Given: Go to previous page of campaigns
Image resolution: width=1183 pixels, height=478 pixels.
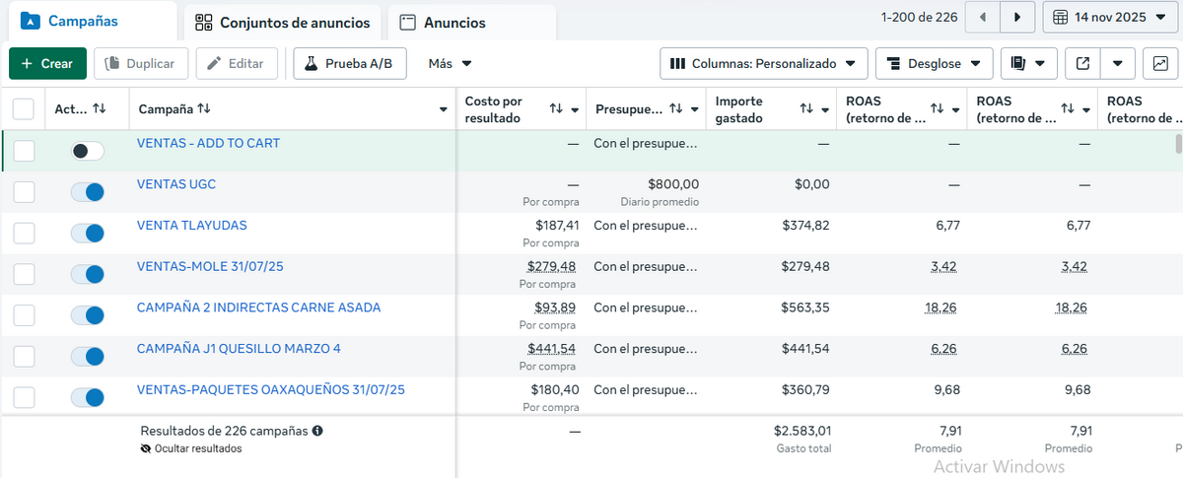Looking at the screenshot, I should click(982, 18).
